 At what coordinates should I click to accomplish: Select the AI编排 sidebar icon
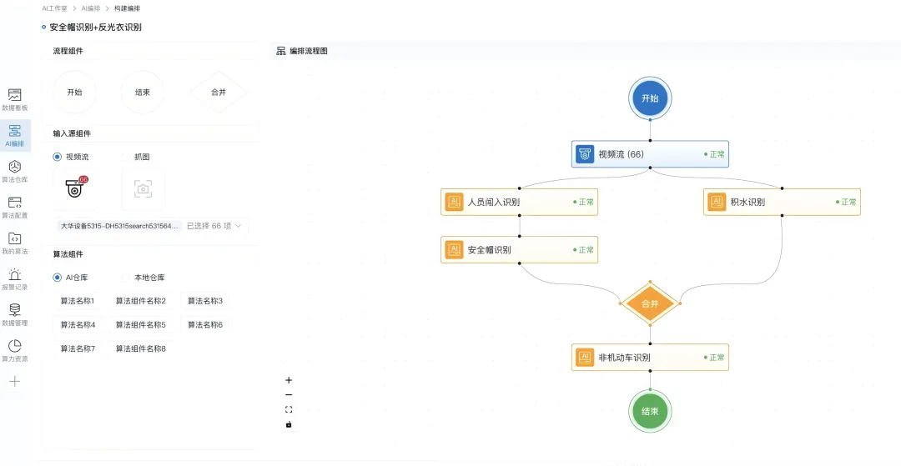15,131
